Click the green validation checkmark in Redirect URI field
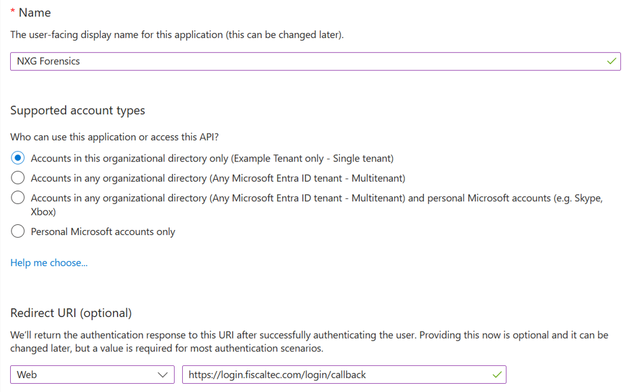This screenshot has height=392, width=633. [x=497, y=375]
